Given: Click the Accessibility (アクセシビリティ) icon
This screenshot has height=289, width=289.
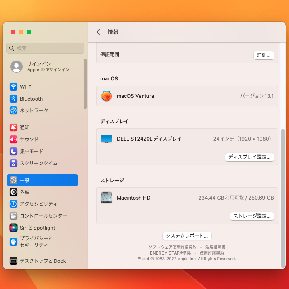Looking at the screenshot, I should point(13,204).
